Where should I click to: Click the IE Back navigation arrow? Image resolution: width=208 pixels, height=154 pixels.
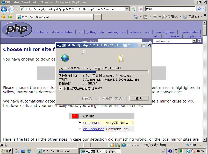tap(4, 9)
